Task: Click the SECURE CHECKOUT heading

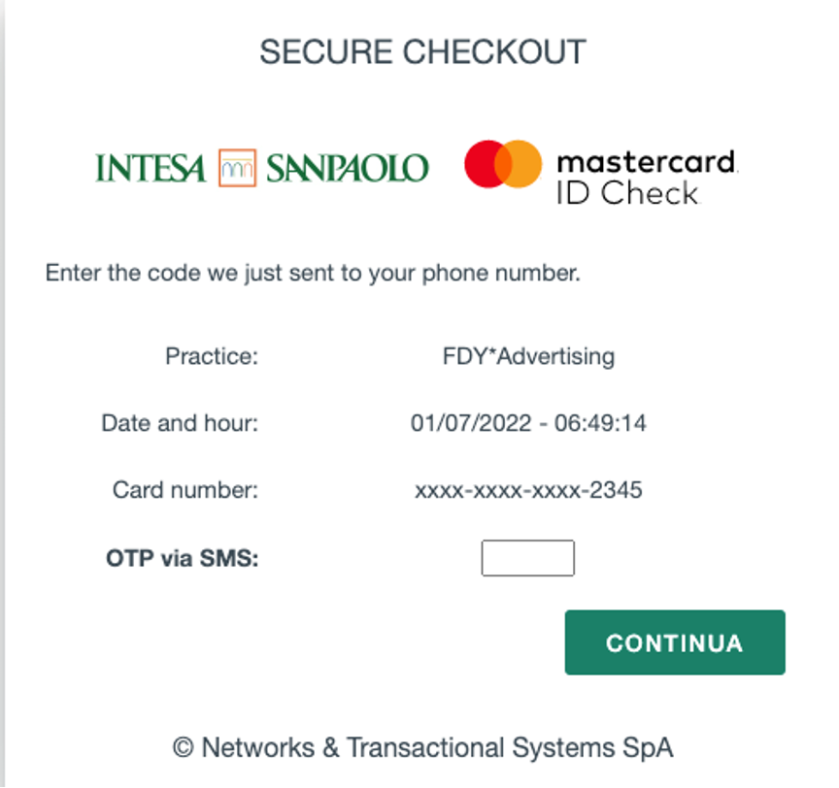Action: [x=422, y=51]
